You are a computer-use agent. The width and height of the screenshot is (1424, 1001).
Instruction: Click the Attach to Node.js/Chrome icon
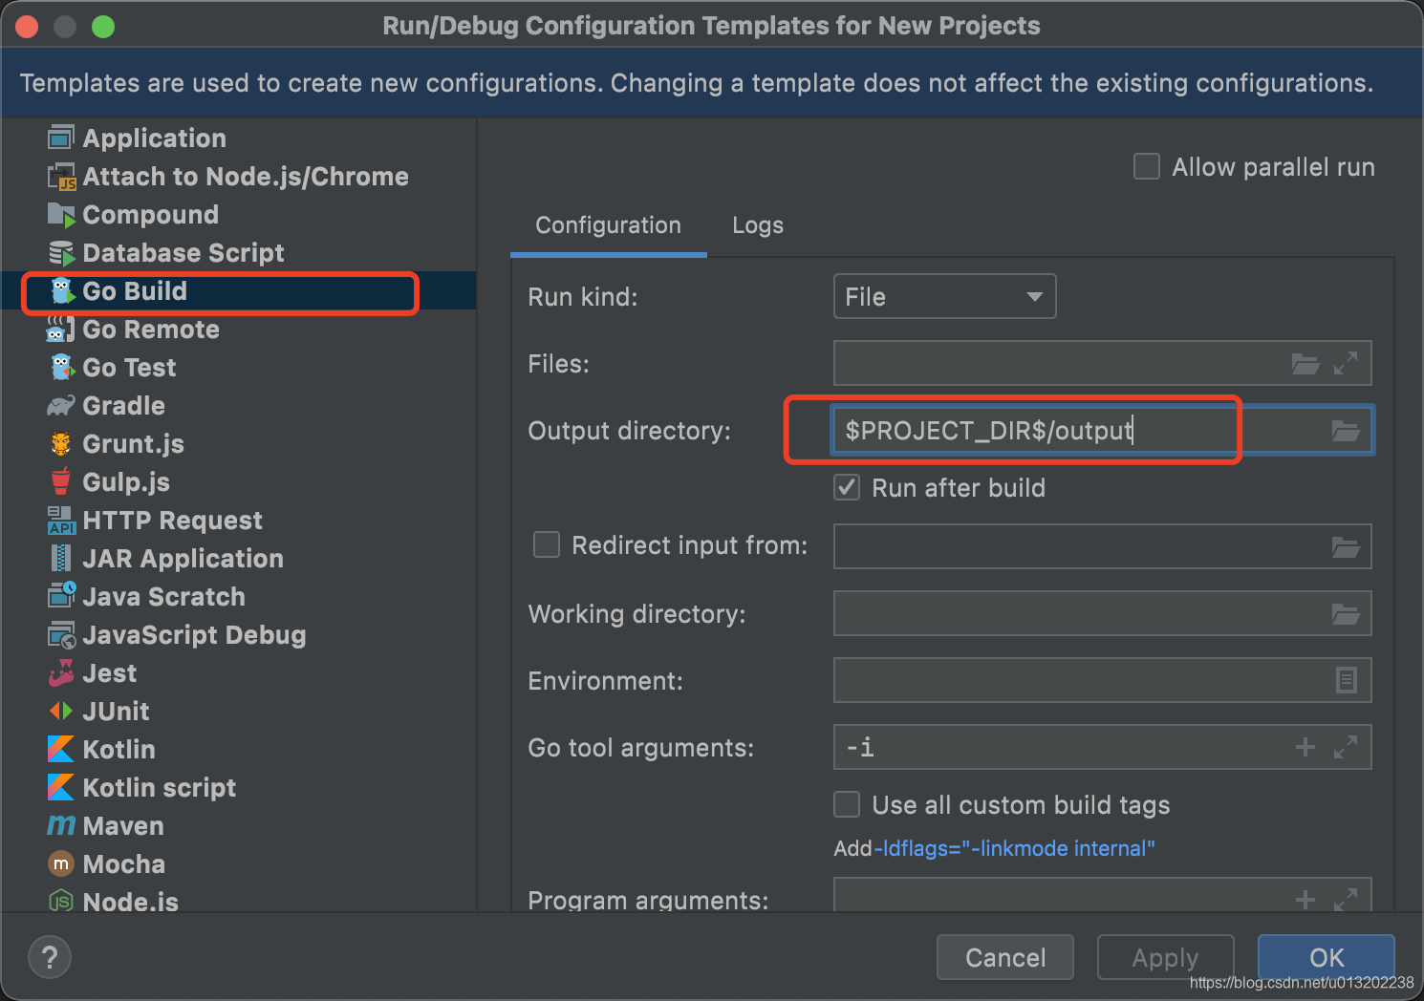[61, 177]
